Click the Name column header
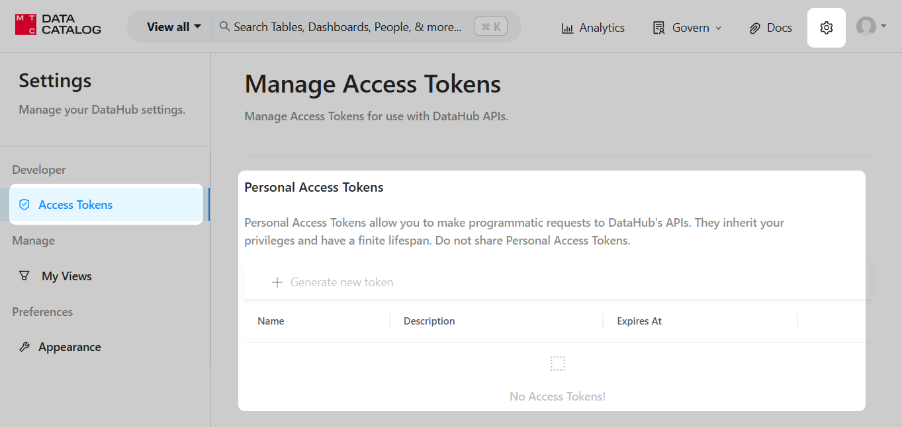 (x=271, y=321)
